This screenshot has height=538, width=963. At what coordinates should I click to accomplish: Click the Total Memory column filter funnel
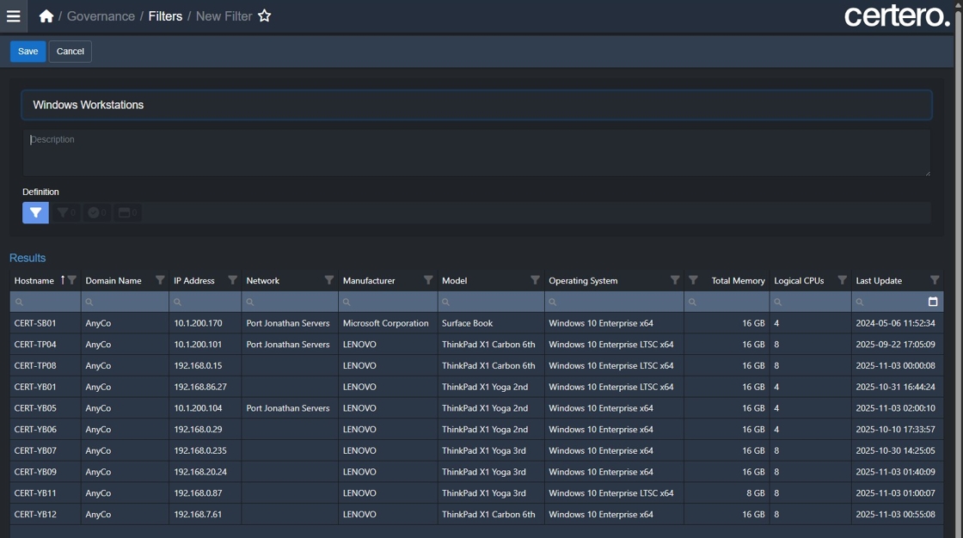coord(693,280)
